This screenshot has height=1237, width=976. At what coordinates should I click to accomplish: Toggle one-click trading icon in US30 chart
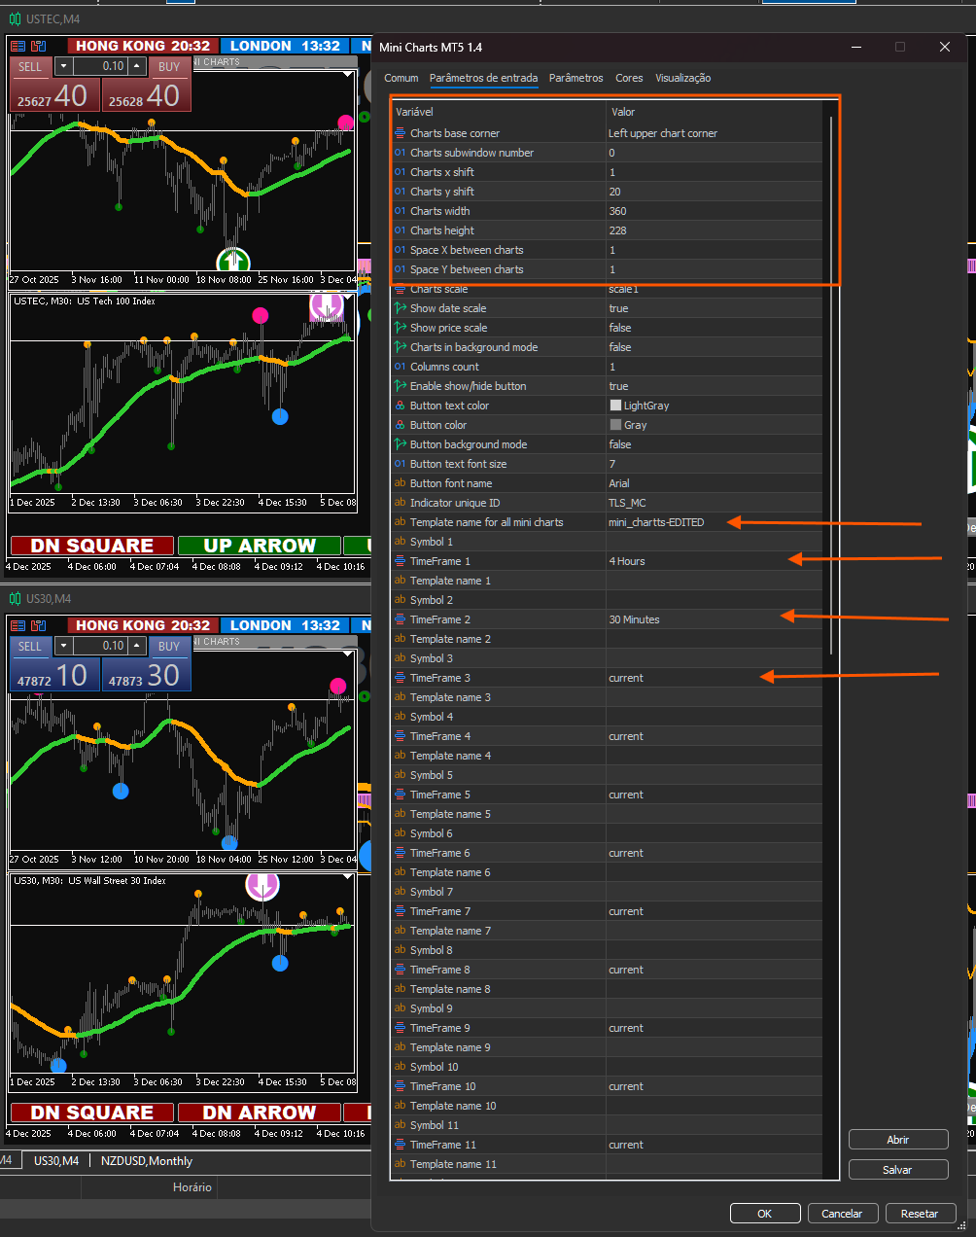[x=38, y=625]
